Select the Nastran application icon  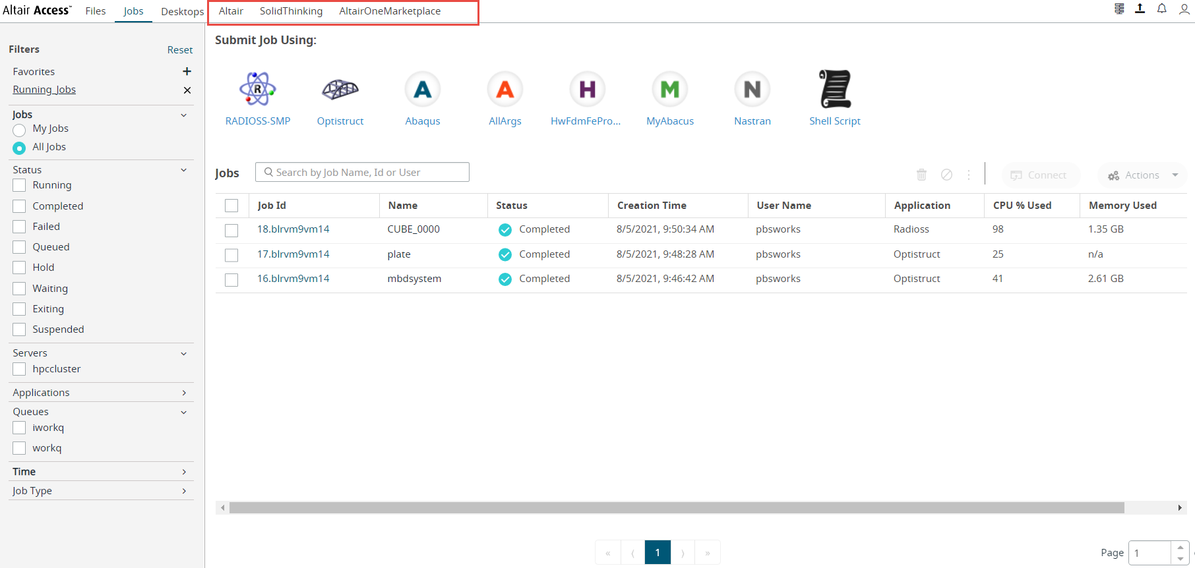(x=752, y=89)
